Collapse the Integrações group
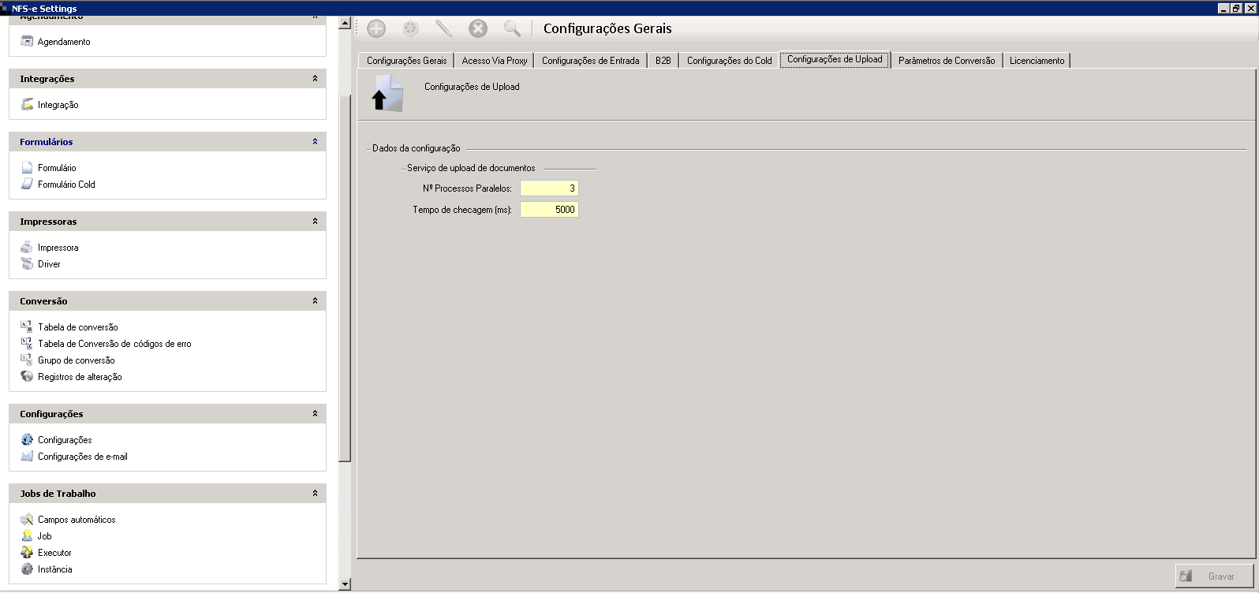The width and height of the screenshot is (1259, 593). coord(315,79)
